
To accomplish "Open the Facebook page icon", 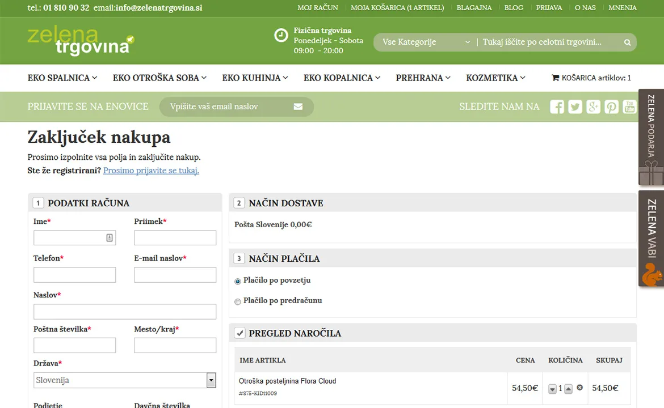I will coord(557,107).
